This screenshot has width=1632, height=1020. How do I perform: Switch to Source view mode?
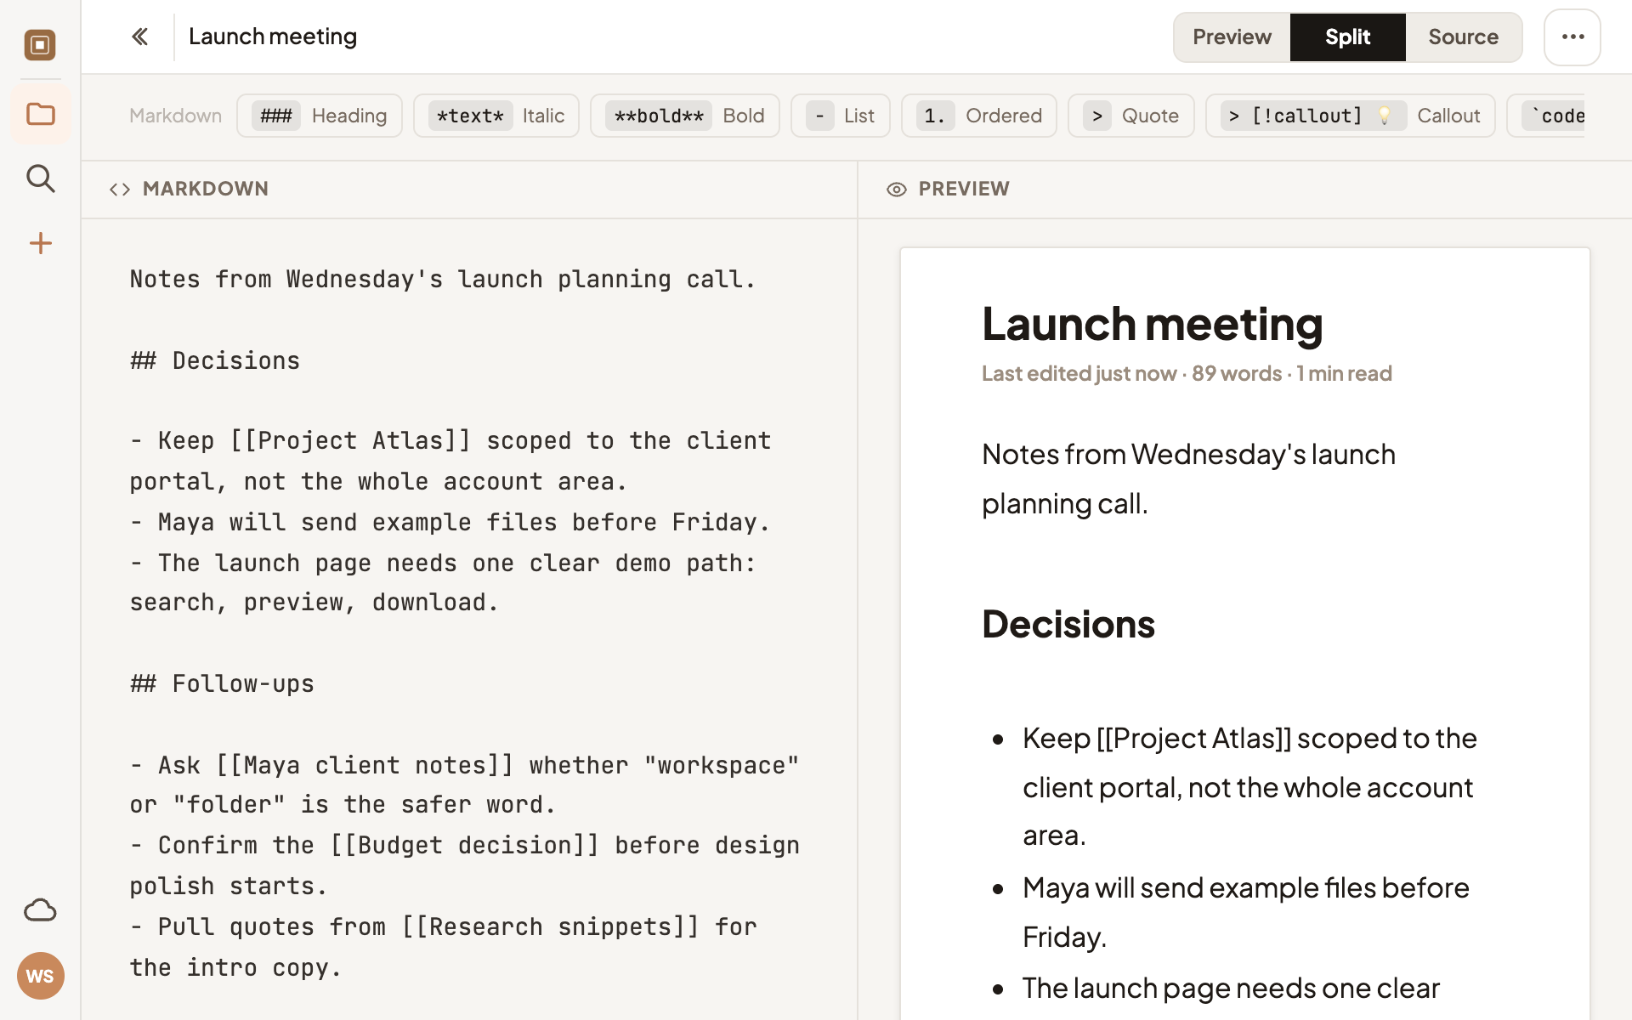coord(1463,37)
